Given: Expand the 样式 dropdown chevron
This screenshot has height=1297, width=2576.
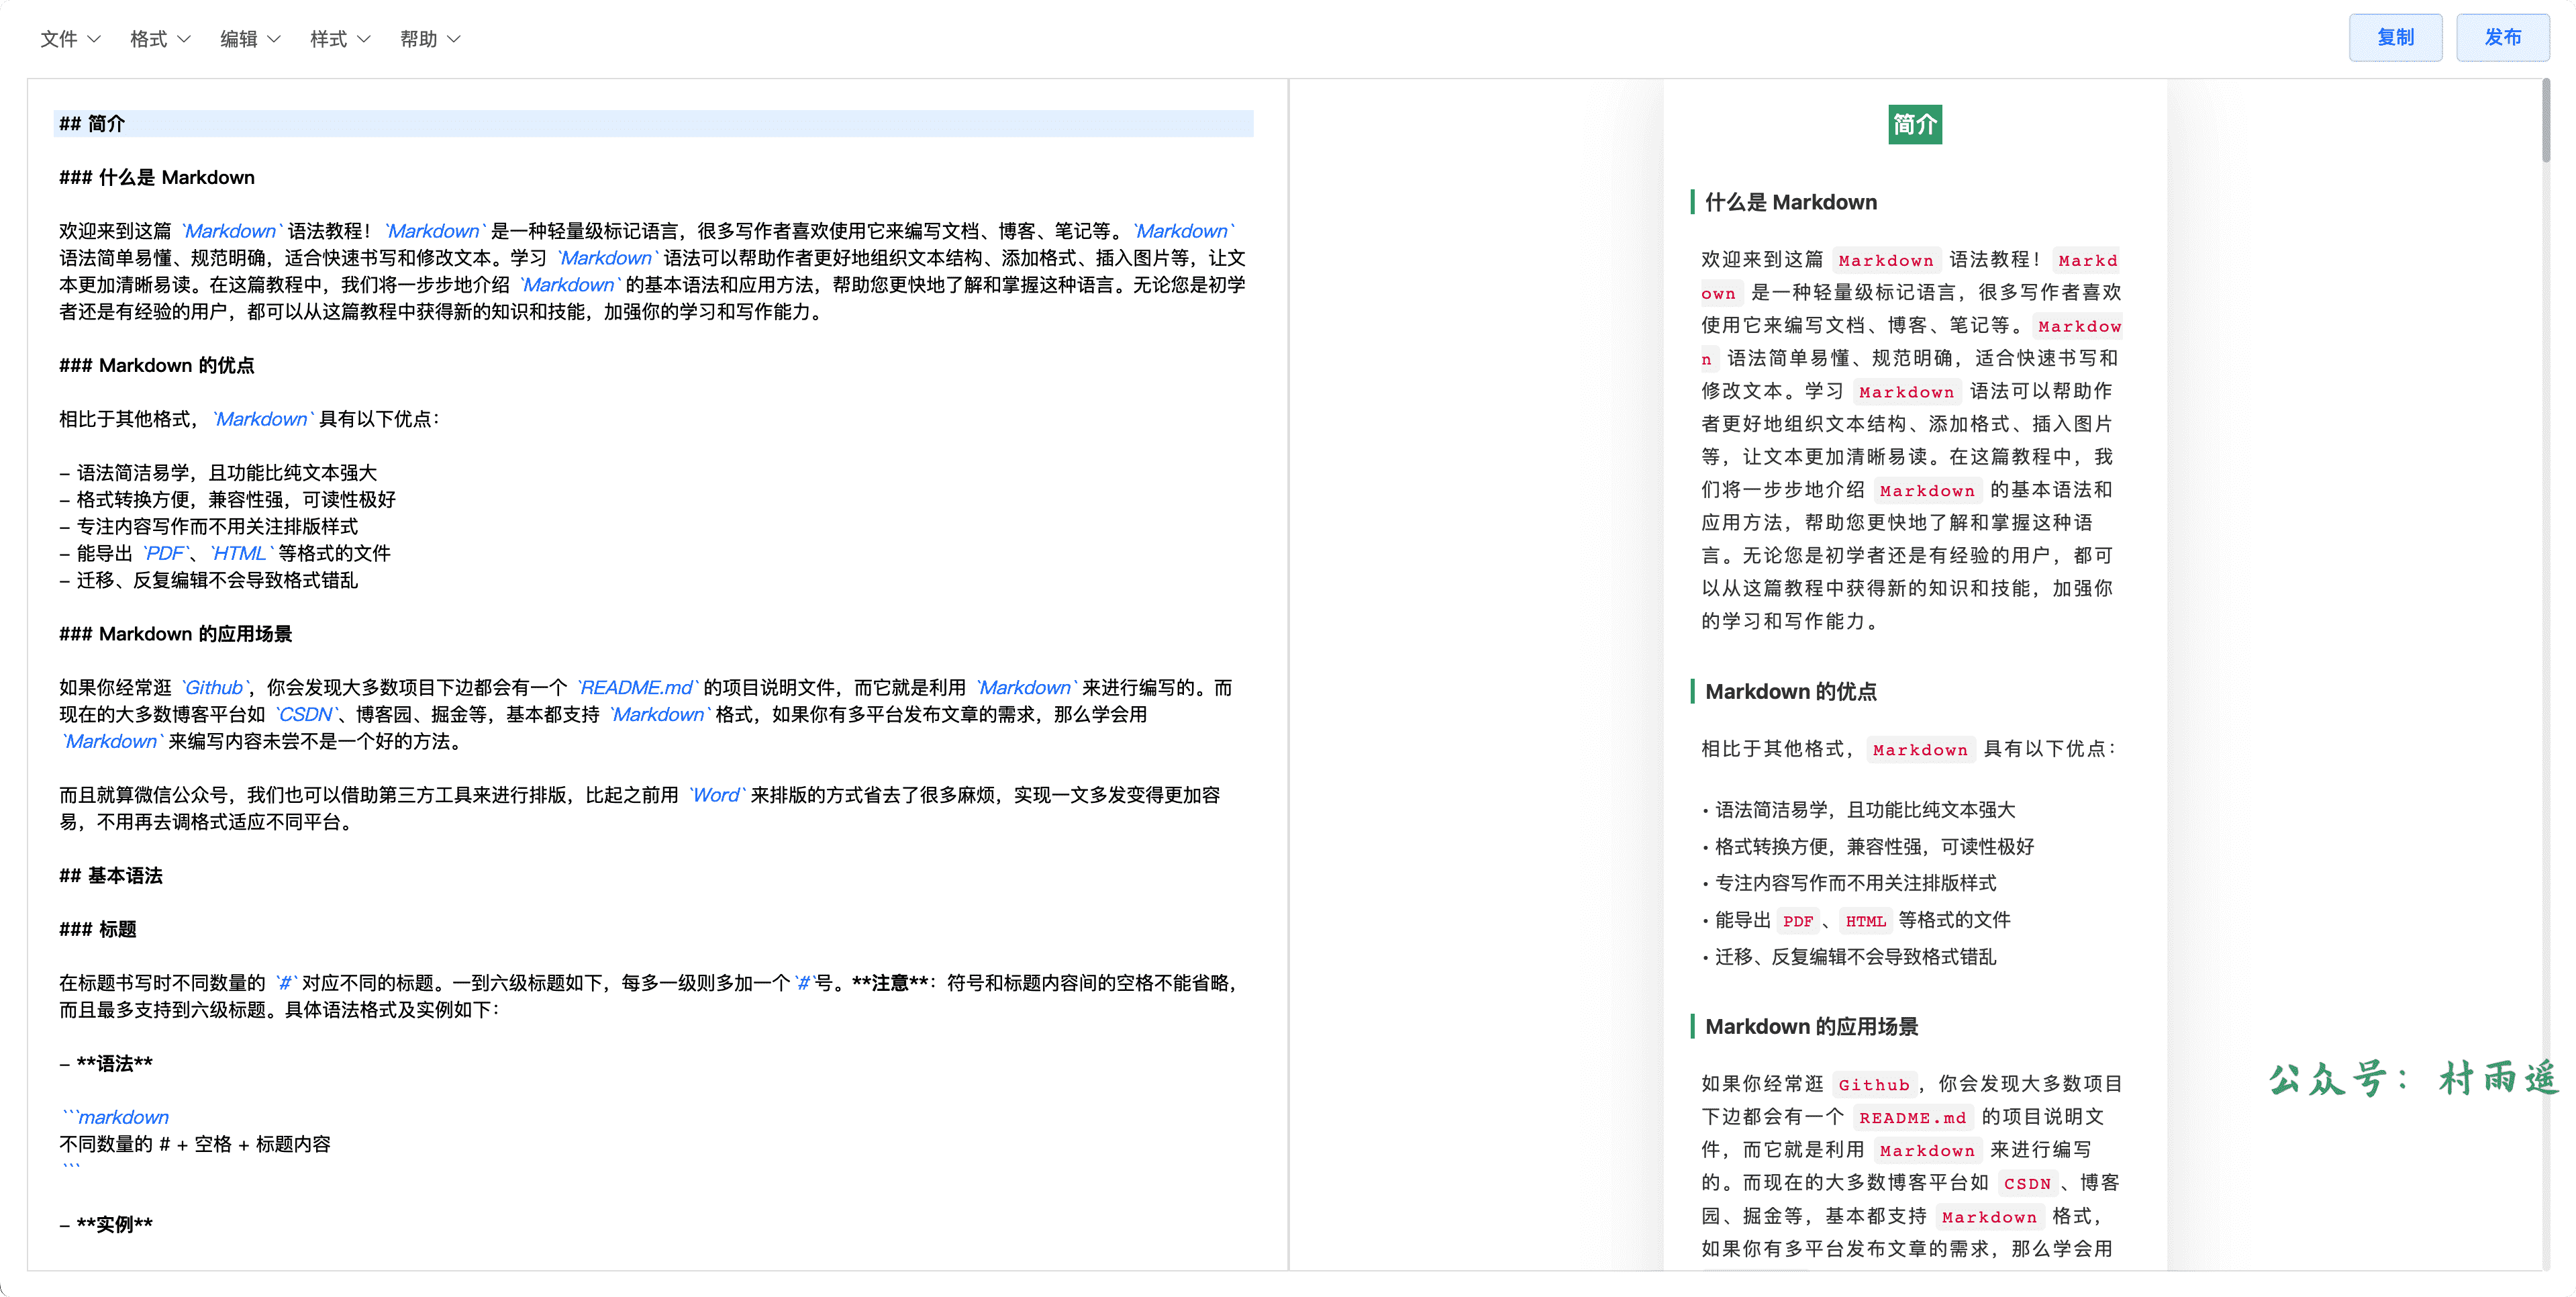Looking at the screenshot, I should [364, 39].
